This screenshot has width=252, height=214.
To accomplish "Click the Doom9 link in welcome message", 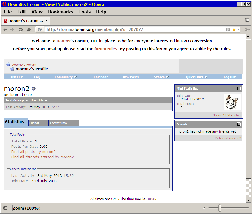I will point(63,41).
